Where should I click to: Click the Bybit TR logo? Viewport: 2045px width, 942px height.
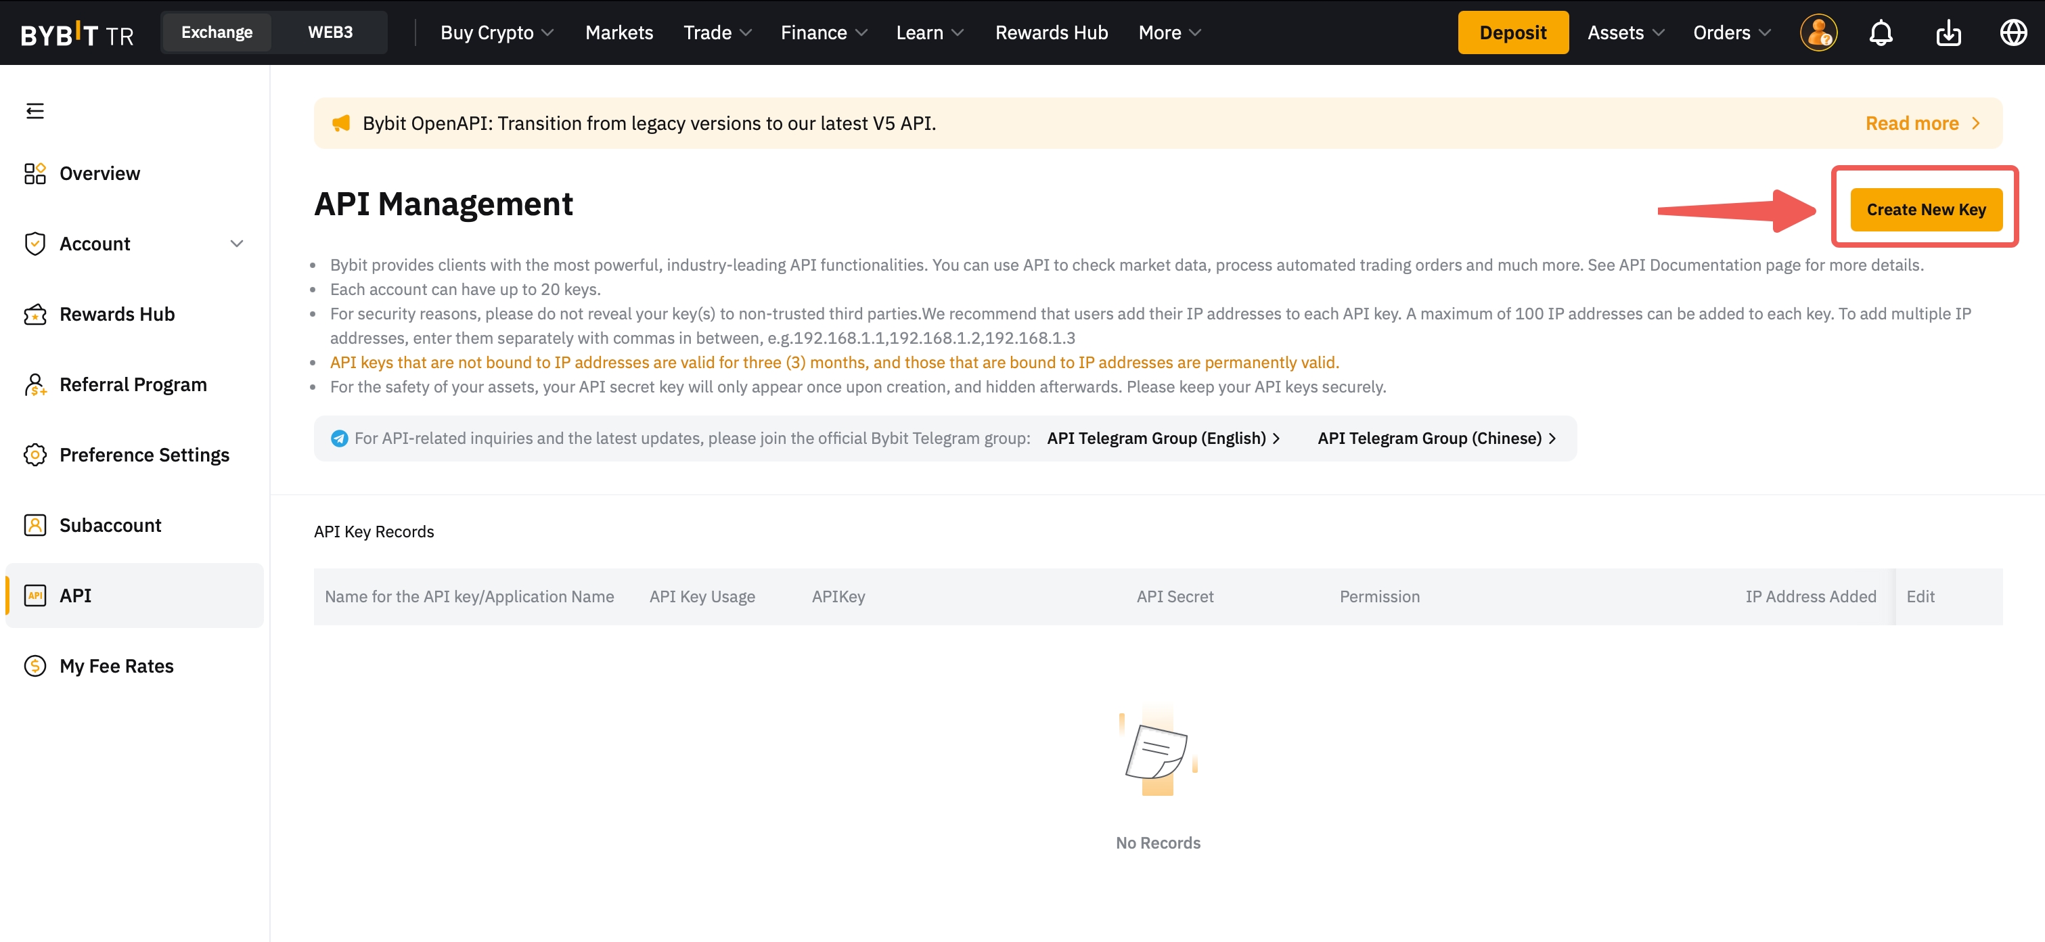tap(76, 34)
